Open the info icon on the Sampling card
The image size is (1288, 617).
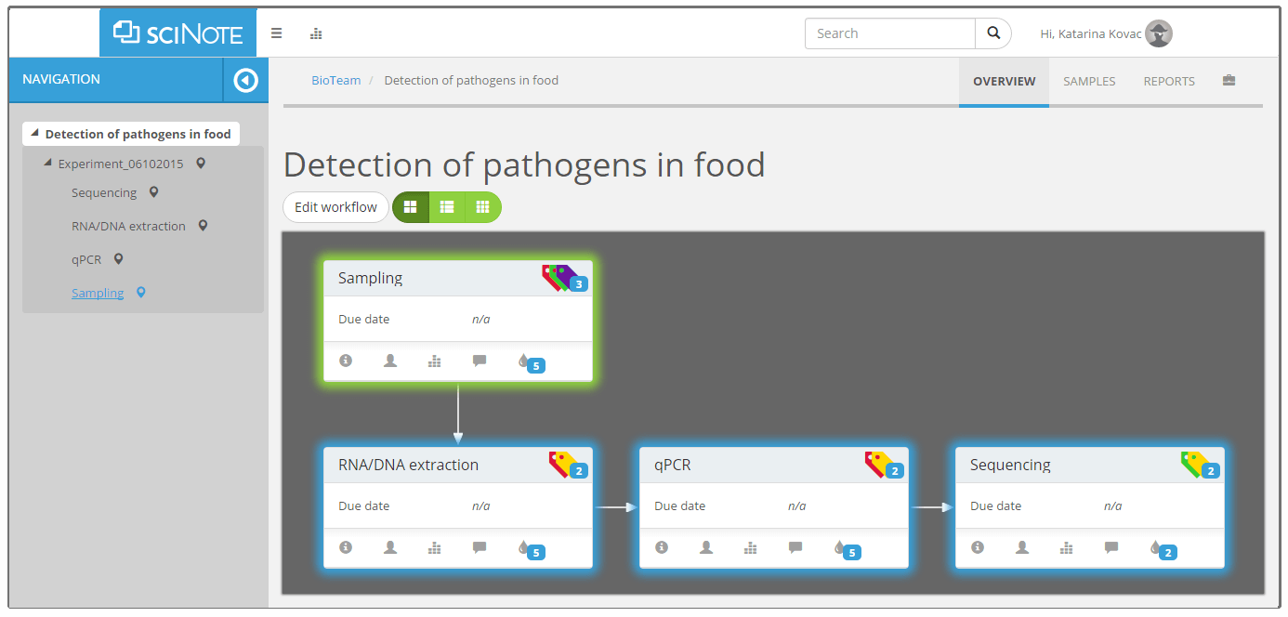point(346,361)
